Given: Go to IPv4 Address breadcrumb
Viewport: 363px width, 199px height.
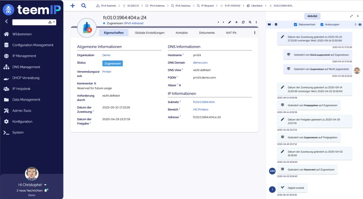Looking at the screenshot, I should (x=155, y=6).
